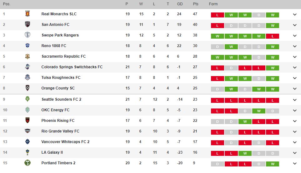301x173 pixels.
Task: Click the Real Monarchs SLC team crest
Action: coord(28,14)
